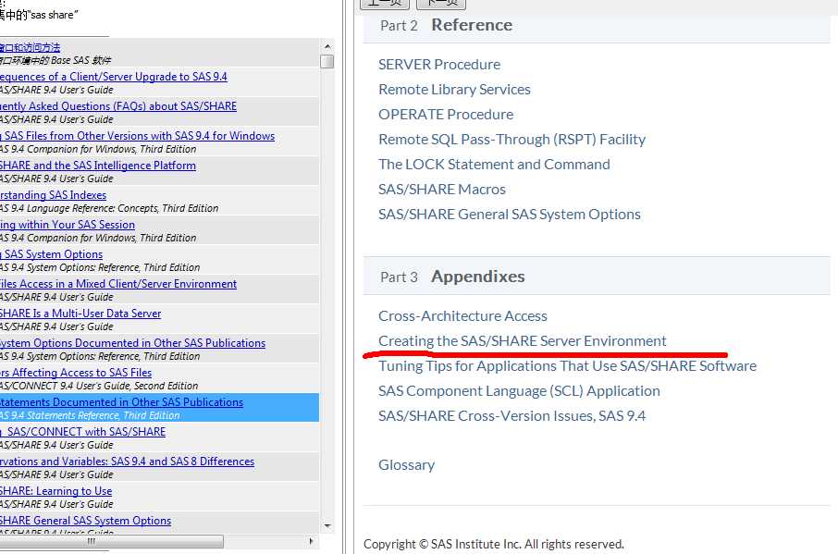Click search result list scroll down arrow
Screen dimensions: 838x554
pos(327,526)
